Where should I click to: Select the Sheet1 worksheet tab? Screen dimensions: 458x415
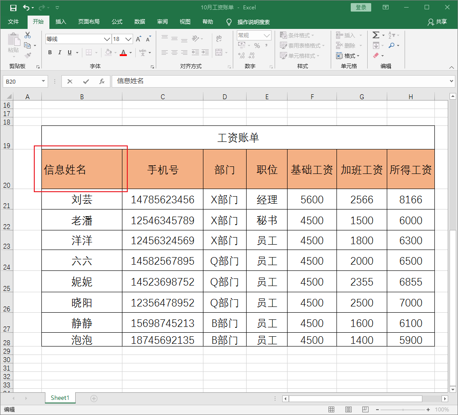click(x=60, y=398)
